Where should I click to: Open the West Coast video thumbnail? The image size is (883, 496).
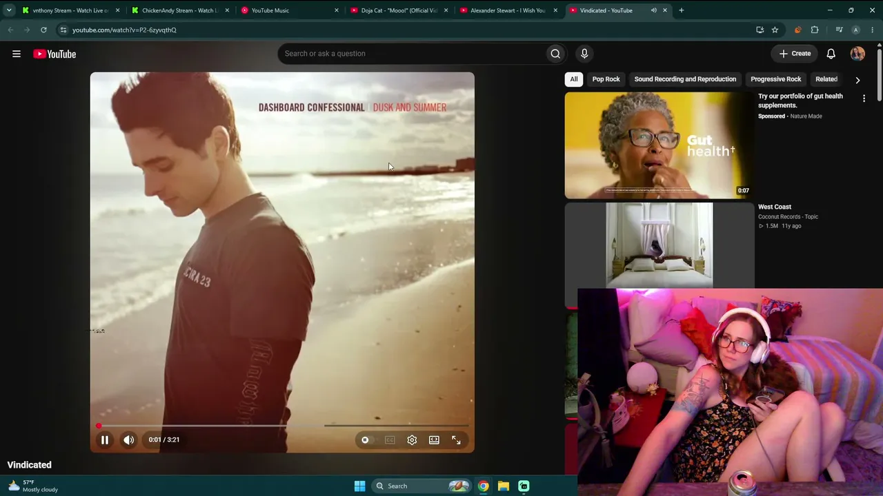point(659,245)
